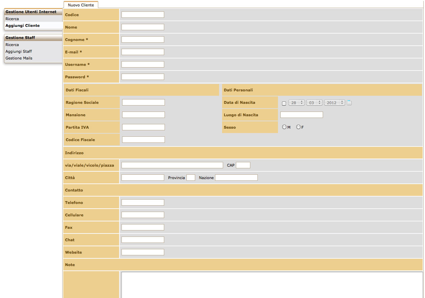Focus the Mansione input field
The height and width of the screenshot is (298, 425).
pyautogui.click(x=143, y=115)
